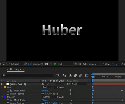Click the 5.0,5.0 Mask Feather value
This screenshot has width=125, height=104.
(48, 94)
